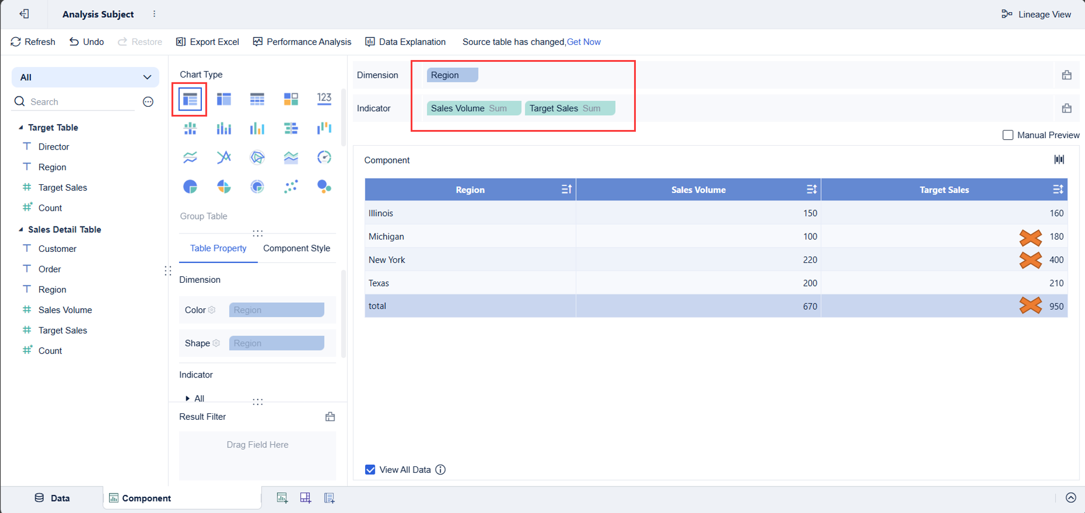This screenshot has width=1085, height=513.
Task: Select the KPI indicator card chart type
Action: (324, 99)
